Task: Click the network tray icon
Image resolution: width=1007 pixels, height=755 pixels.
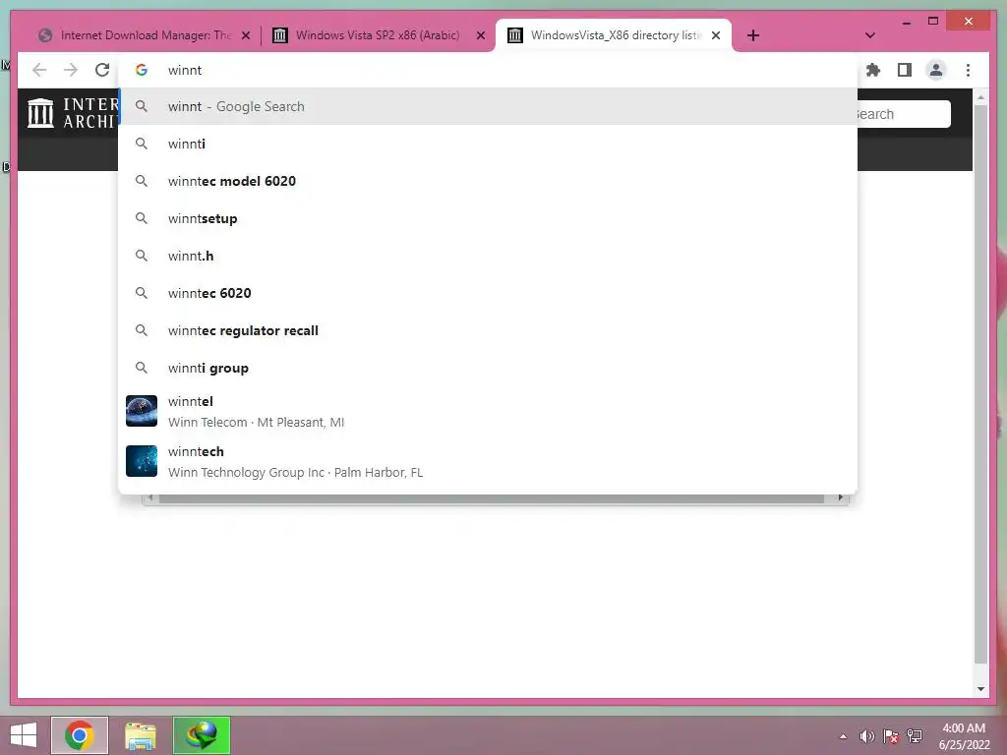Action: tap(915, 736)
